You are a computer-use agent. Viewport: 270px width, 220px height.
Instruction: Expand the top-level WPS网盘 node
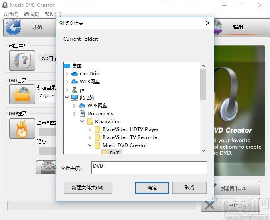pyautogui.click(x=67, y=82)
